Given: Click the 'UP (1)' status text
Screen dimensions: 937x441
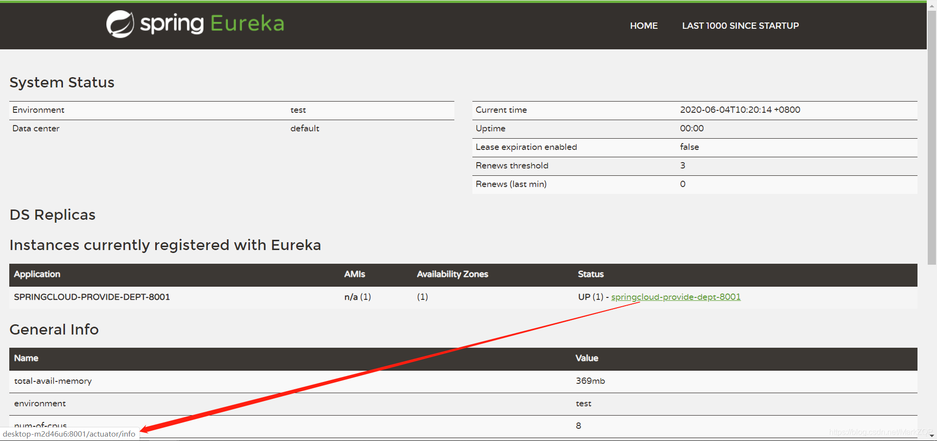Looking at the screenshot, I should (x=591, y=297).
